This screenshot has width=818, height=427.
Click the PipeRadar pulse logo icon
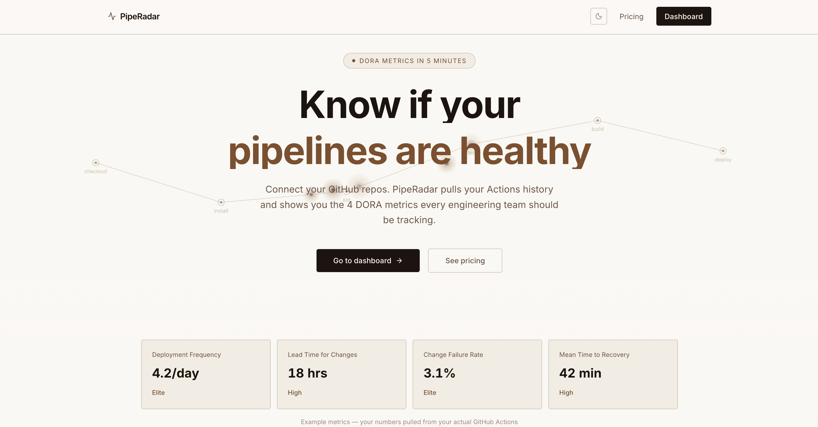pyautogui.click(x=111, y=16)
